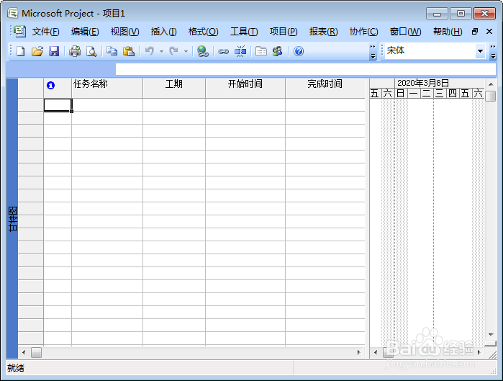
Task: Open the 协作(C) menu
Action: coord(364,32)
